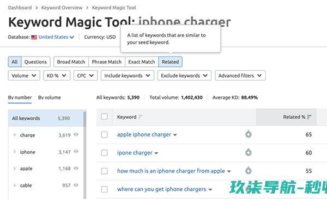Check the select-all keywords checkbox
Image resolution: width=327 pixels, height=199 pixels.
(x=104, y=116)
